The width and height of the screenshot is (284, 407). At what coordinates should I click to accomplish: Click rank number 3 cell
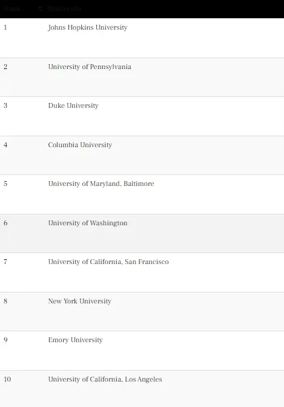5,105
